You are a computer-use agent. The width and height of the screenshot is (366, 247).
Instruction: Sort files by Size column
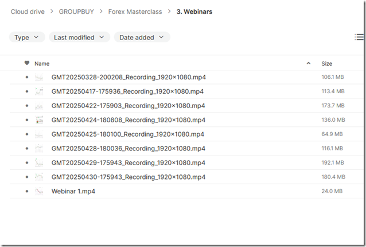click(x=326, y=63)
